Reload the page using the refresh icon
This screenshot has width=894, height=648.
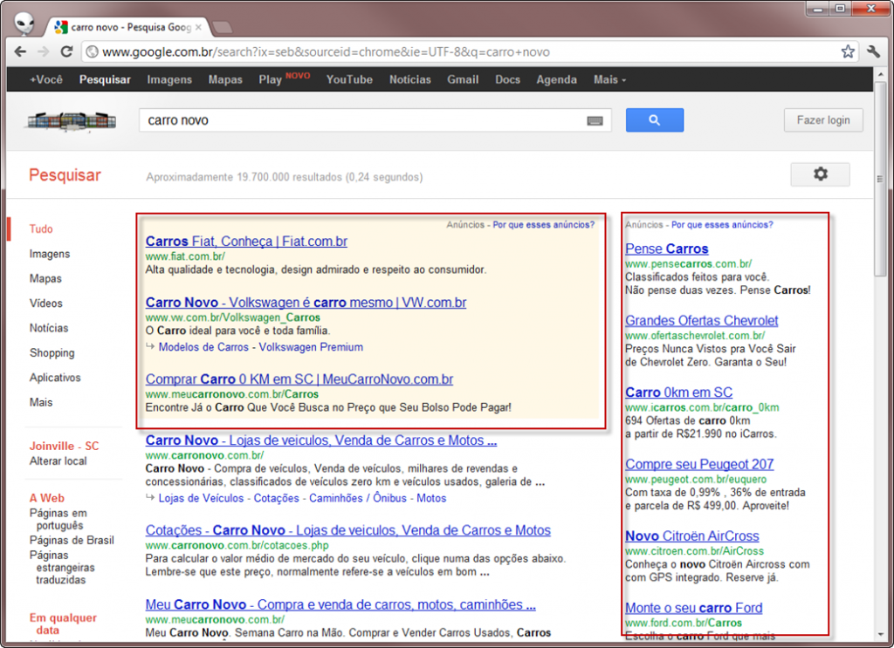tap(67, 51)
